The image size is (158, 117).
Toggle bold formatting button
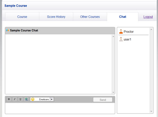[9, 99]
